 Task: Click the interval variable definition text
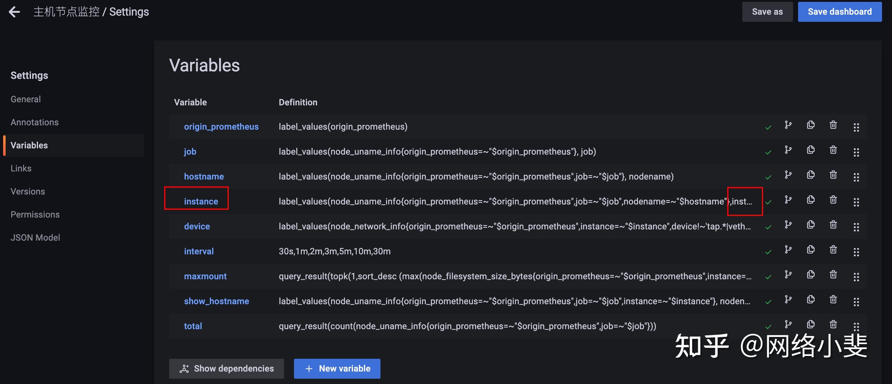pyautogui.click(x=335, y=251)
